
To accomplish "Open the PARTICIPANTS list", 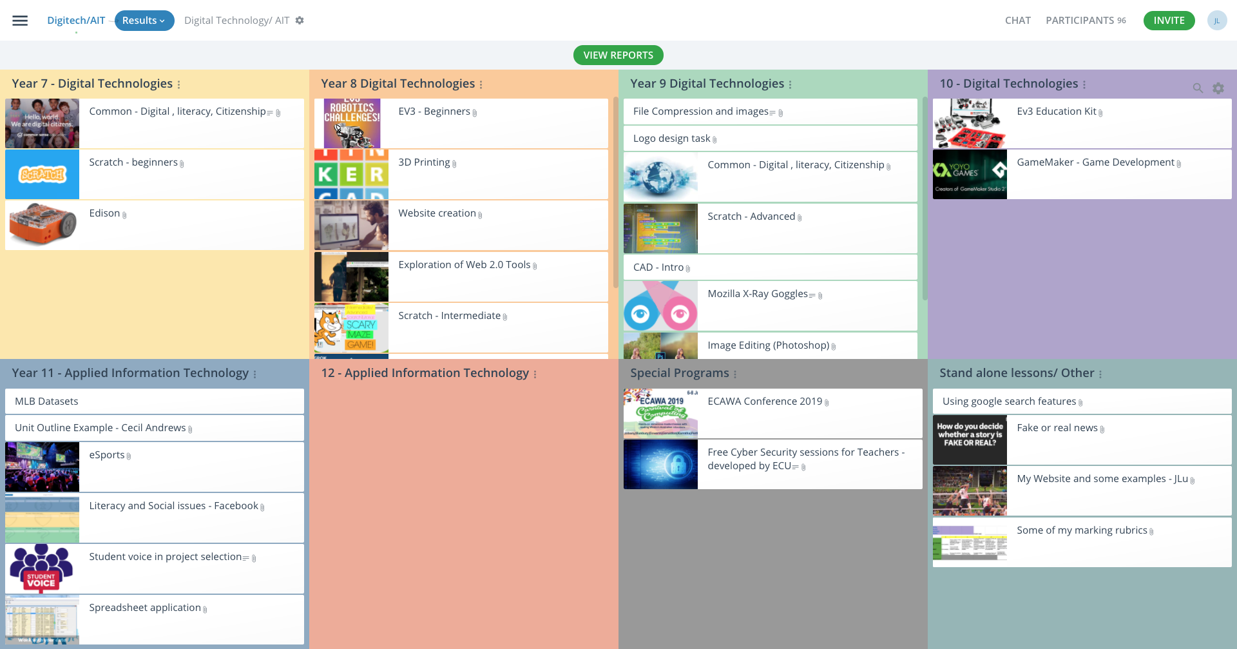I will tap(1079, 20).
